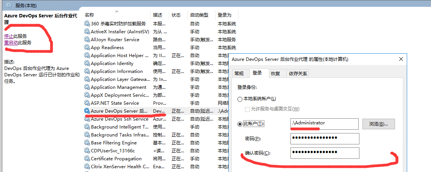Select the Azure DevOps Ssh Service icon
Image resolution: width=431 pixels, height=172 pixels.
tap(87, 119)
